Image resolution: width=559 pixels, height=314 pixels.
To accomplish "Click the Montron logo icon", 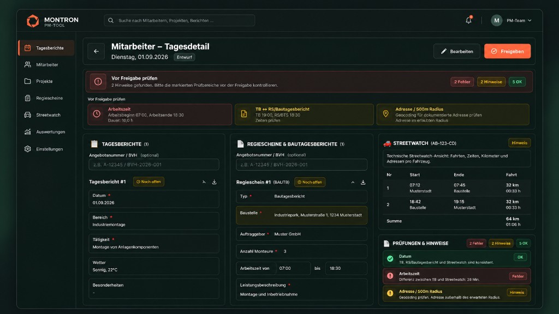I will (33, 21).
